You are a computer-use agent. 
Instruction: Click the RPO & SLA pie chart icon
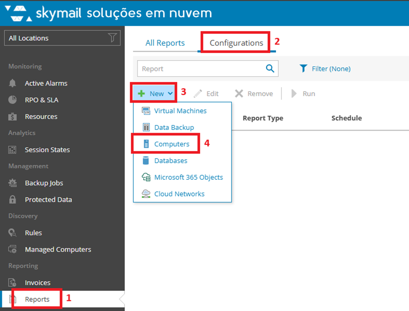pyautogui.click(x=13, y=100)
